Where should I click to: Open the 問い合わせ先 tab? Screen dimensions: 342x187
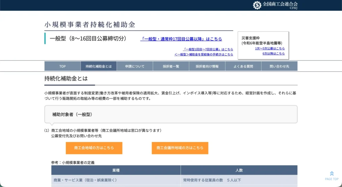[x=279, y=66]
